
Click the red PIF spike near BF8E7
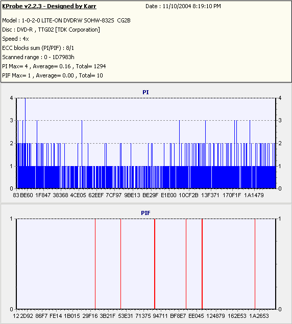(186, 264)
